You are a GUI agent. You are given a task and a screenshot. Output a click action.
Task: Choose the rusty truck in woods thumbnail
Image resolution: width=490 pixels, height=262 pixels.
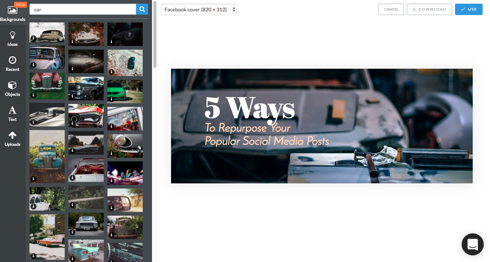125,227
